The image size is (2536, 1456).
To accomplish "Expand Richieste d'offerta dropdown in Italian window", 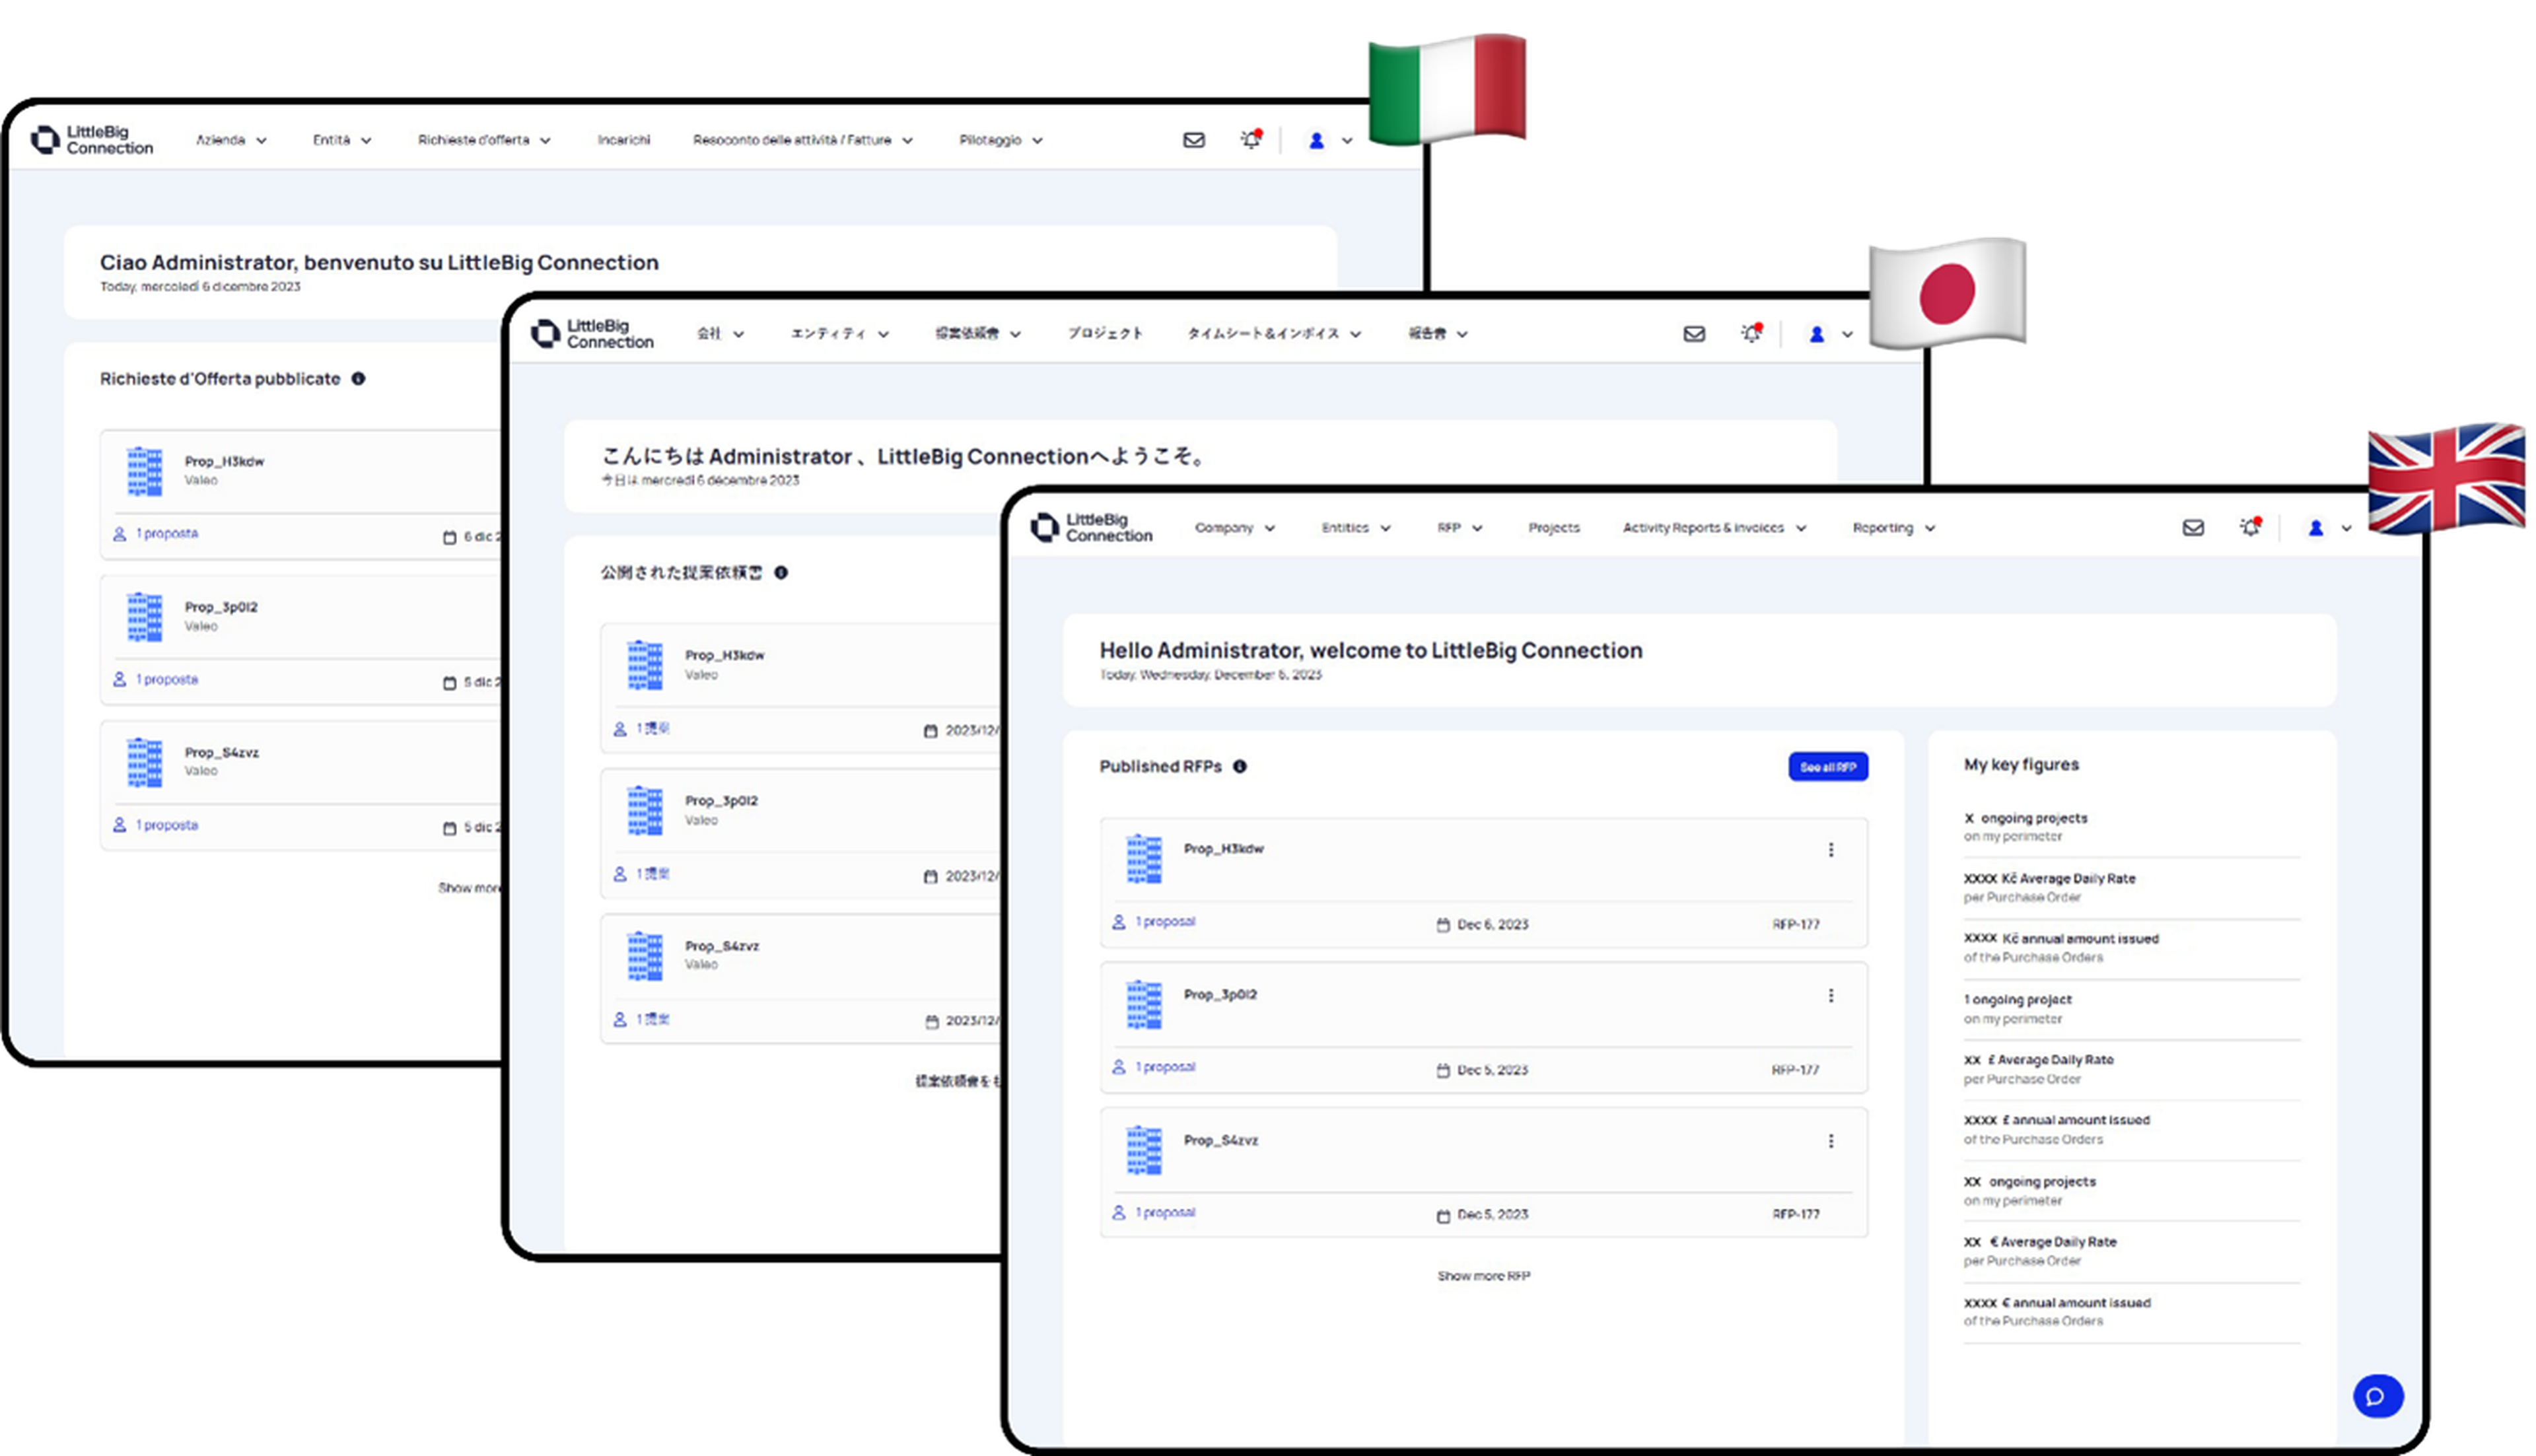I will 484,140.
